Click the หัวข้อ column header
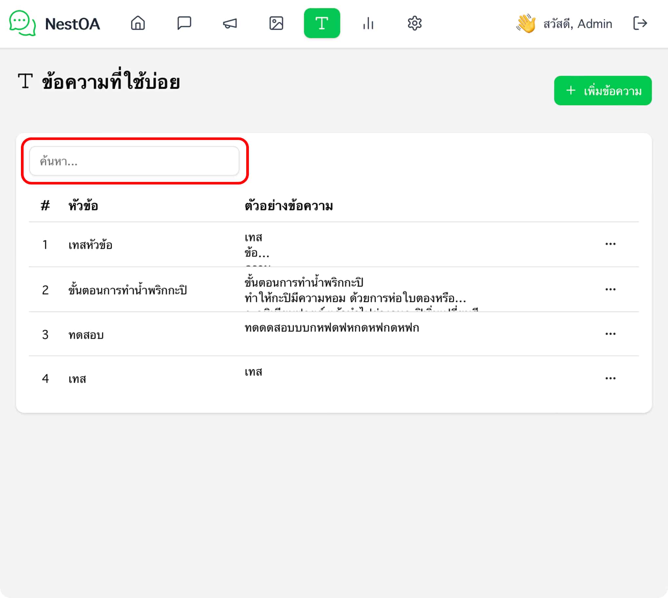 (83, 206)
